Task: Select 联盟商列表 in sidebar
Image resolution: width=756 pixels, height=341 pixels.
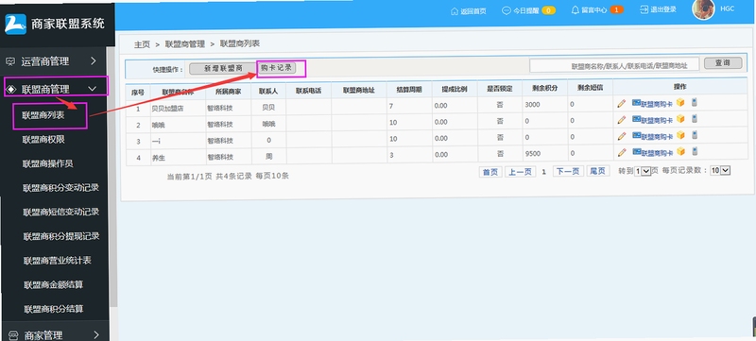Action: (x=43, y=115)
